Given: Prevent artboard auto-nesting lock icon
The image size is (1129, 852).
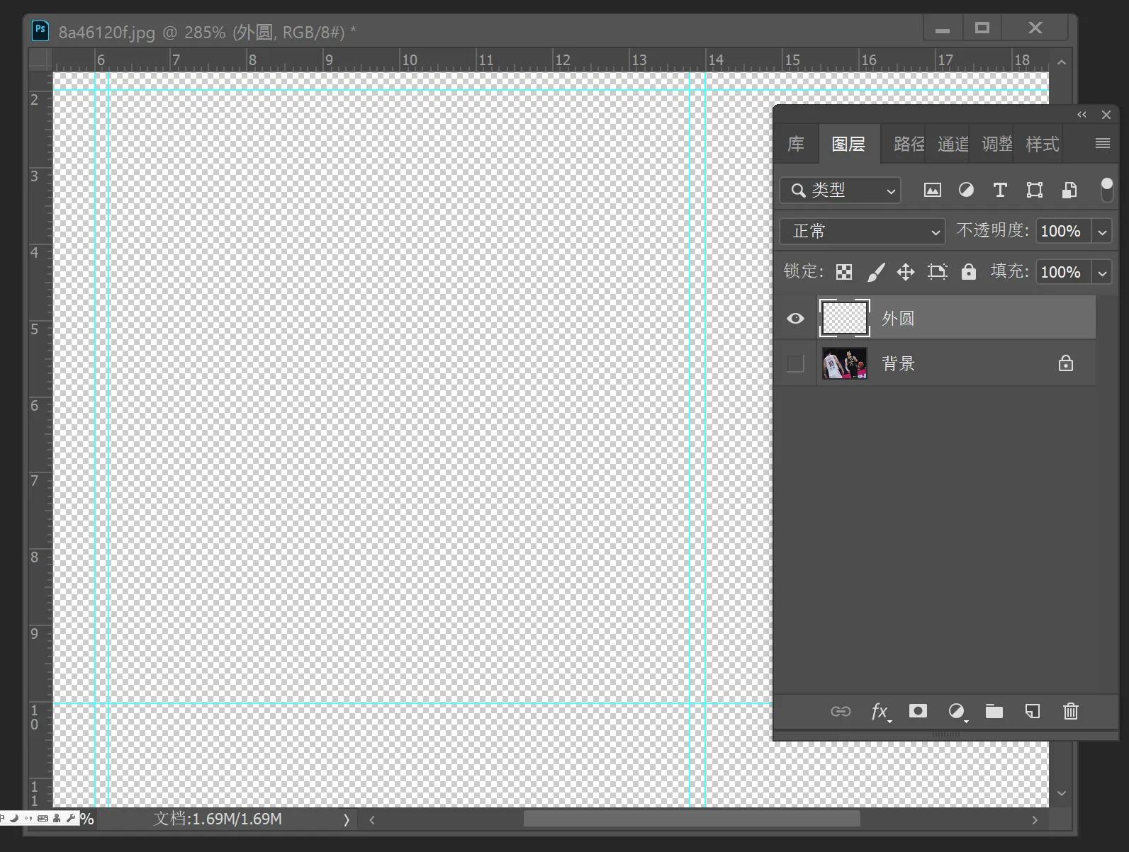Looking at the screenshot, I should pyautogui.click(x=938, y=272).
